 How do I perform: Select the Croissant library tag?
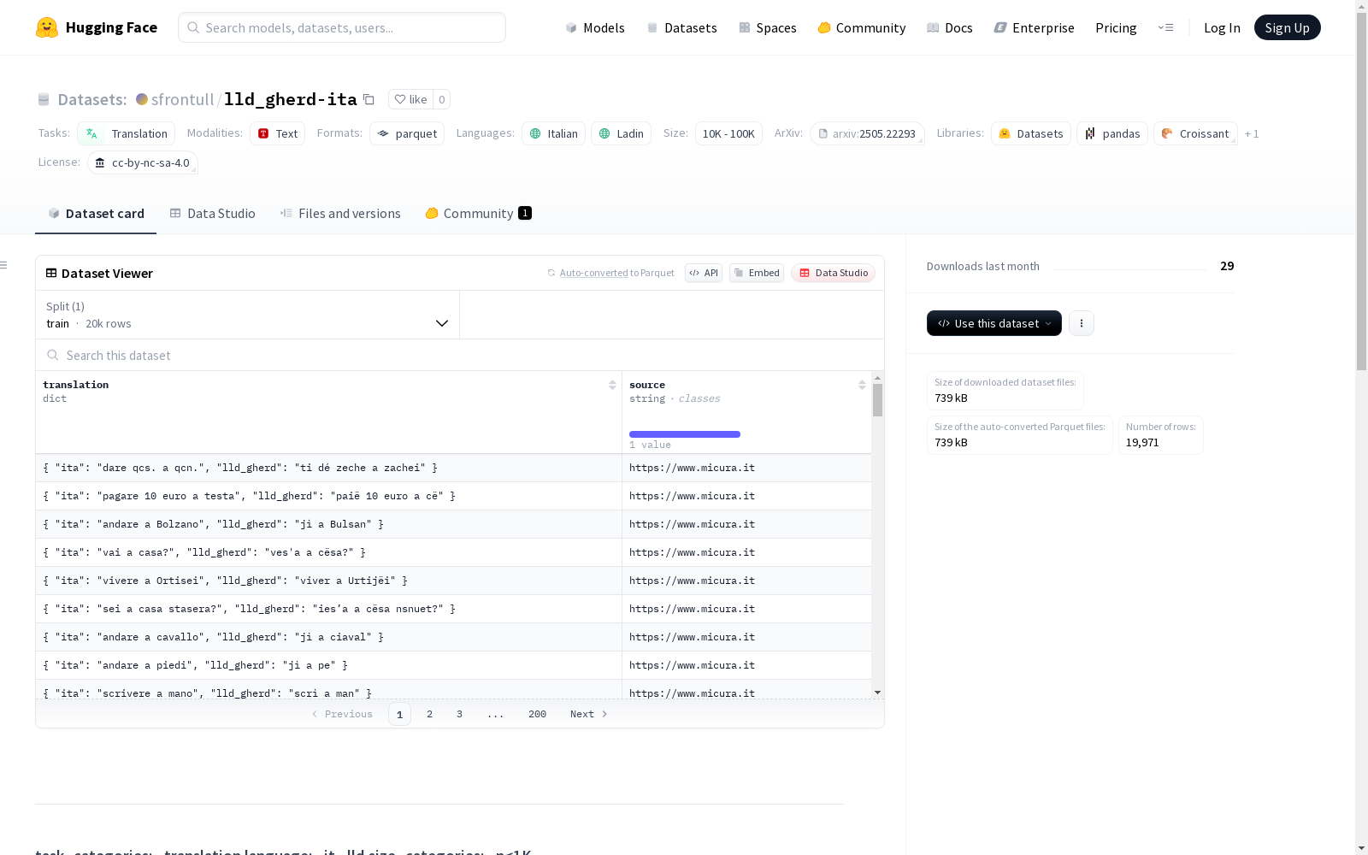(x=1195, y=133)
